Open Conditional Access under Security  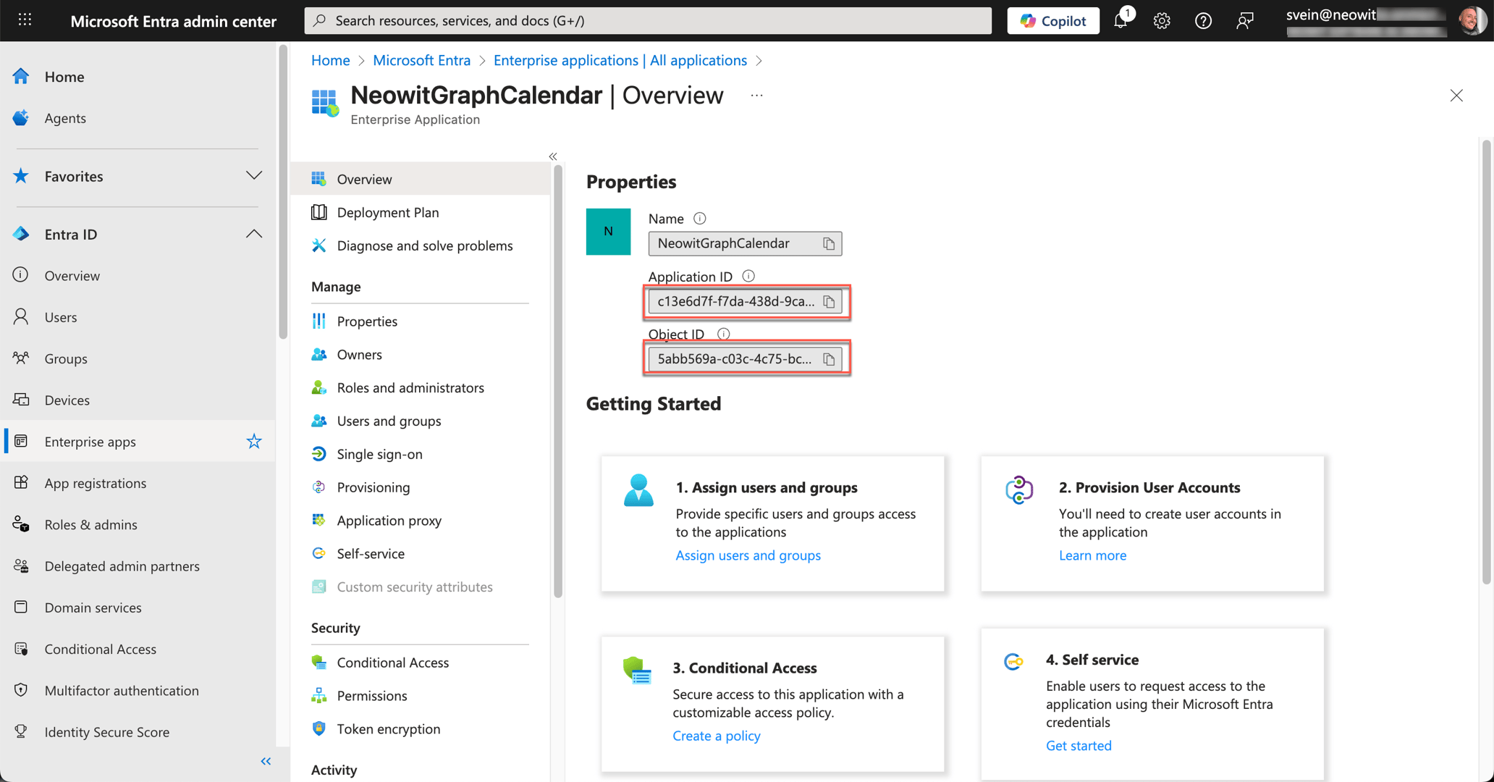click(393, 662)
